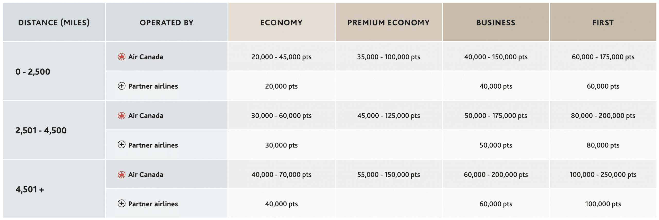Click Partner airlines plane icon in 4,501 + row
Screen dimensions: 659x220
(x=122, y=204)
